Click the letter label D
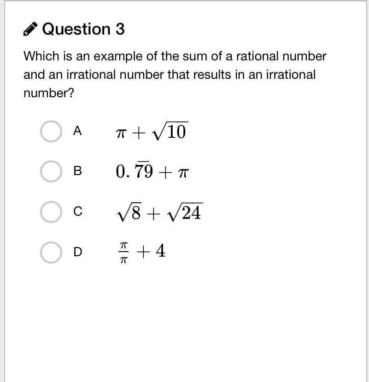This screenshot has height=382, width=369. 77,252
